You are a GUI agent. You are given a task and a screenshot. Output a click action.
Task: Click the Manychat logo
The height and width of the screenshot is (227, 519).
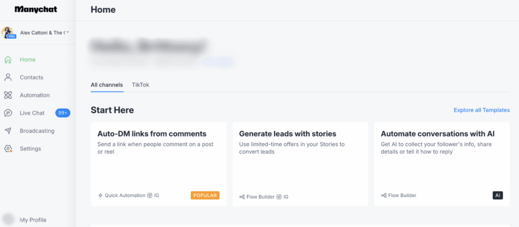[x=36, y=9]
